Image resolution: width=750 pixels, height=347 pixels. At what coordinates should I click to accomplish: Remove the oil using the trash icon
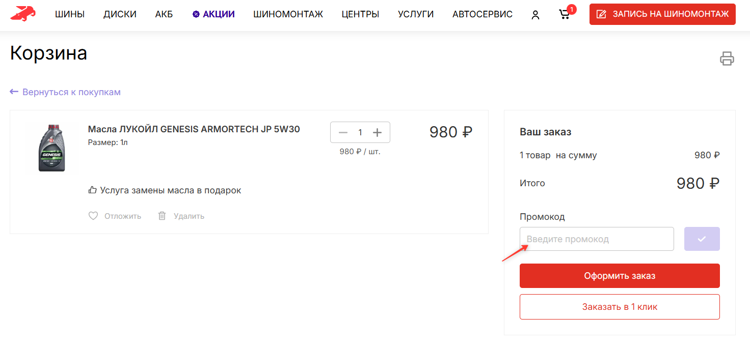click(162, 216)
